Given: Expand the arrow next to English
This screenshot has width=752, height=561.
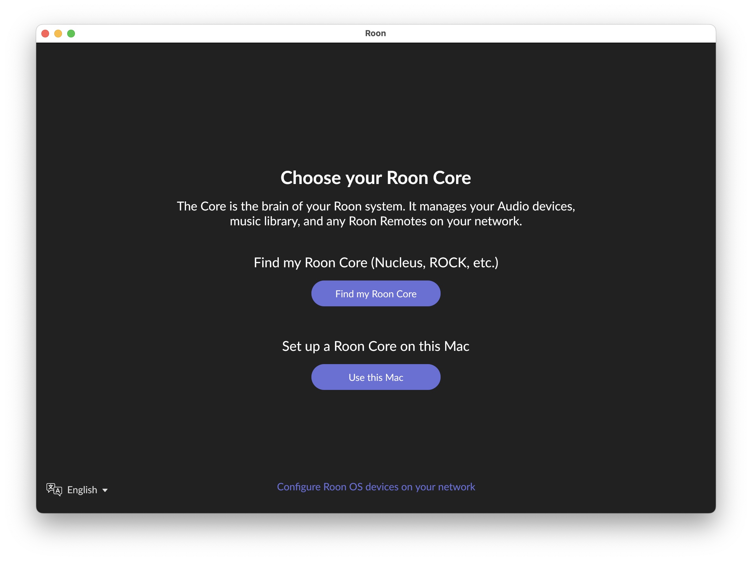Looking at the screenshot, I should (105, 490).
